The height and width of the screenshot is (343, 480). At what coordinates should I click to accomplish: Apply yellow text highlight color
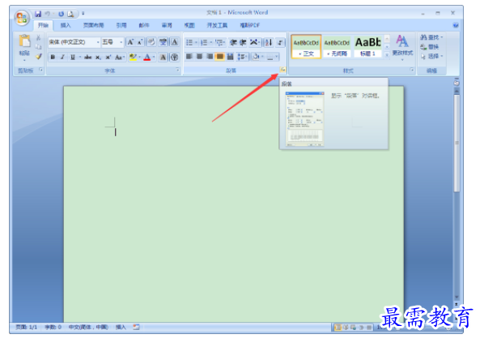pyautogui.click(x=133, y=57)
